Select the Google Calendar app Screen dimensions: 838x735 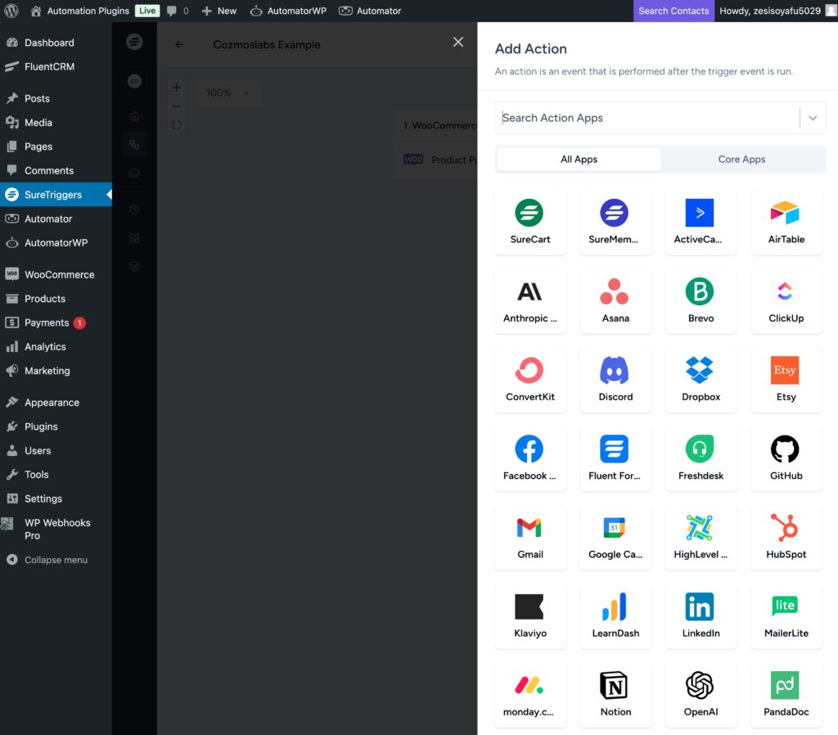coord(615,538)
